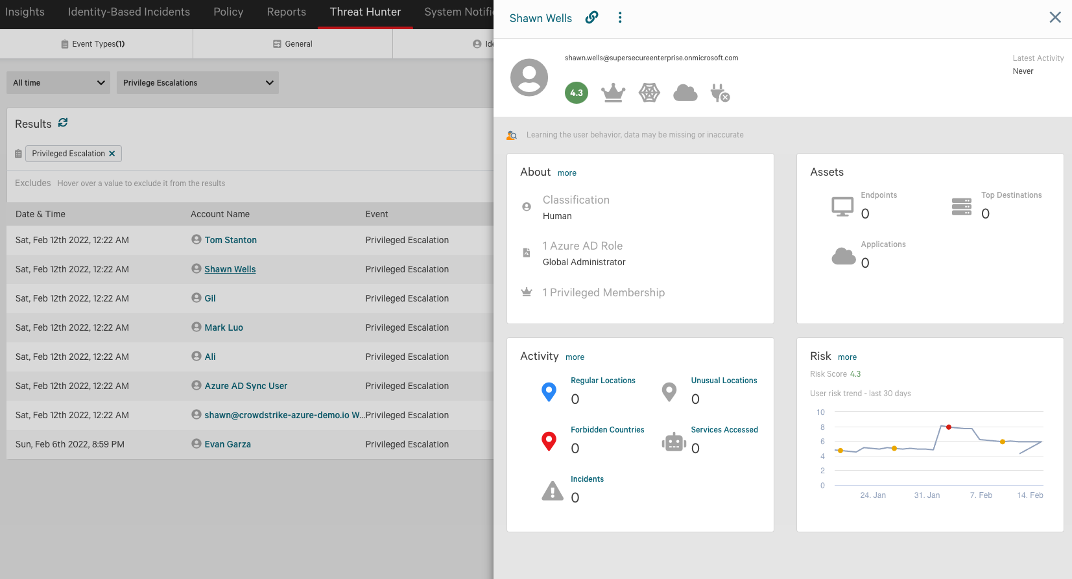Click the cloud icon in the user header
This screenshot has width=1072, height=579.
[x=685, y=93]
